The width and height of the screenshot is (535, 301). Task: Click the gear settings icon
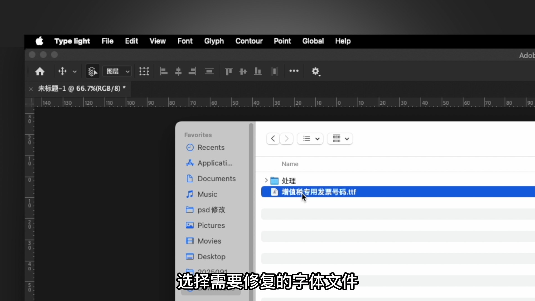tap(315, 72)
